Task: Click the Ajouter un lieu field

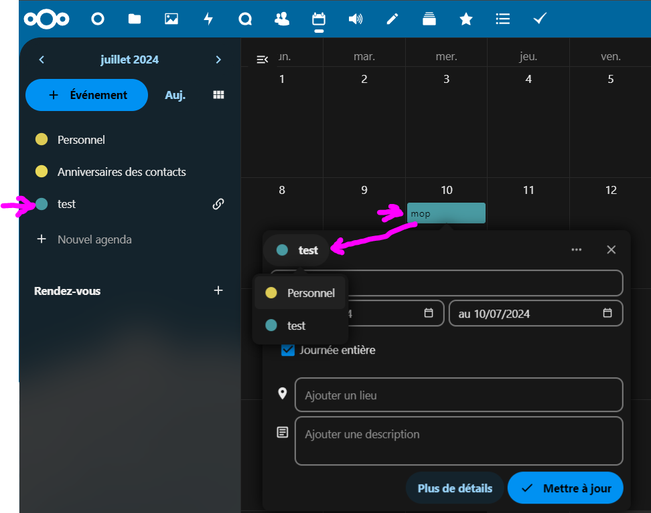Action: pyautogui.click(x=458, y=395)
